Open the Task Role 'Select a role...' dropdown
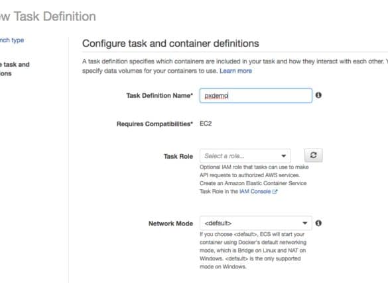Screen dimensions: 388x283 tap(245, 156)
